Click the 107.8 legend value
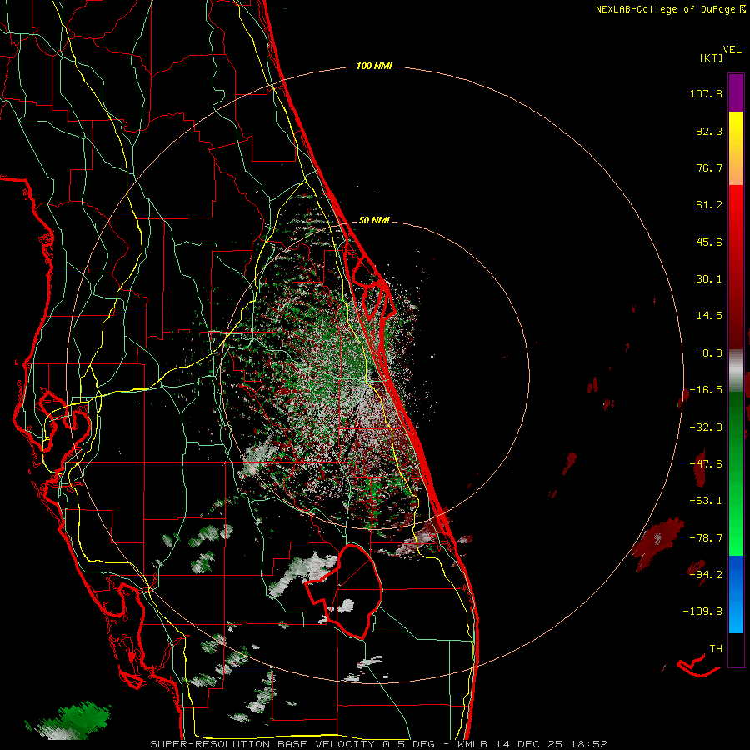This screenshot has width=750, height=750. 706,93
